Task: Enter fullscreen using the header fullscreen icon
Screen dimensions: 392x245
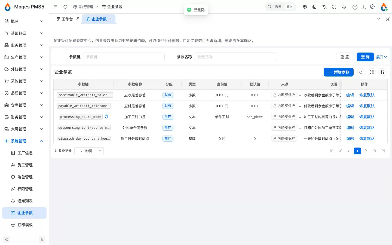Action: click(334, 7)
